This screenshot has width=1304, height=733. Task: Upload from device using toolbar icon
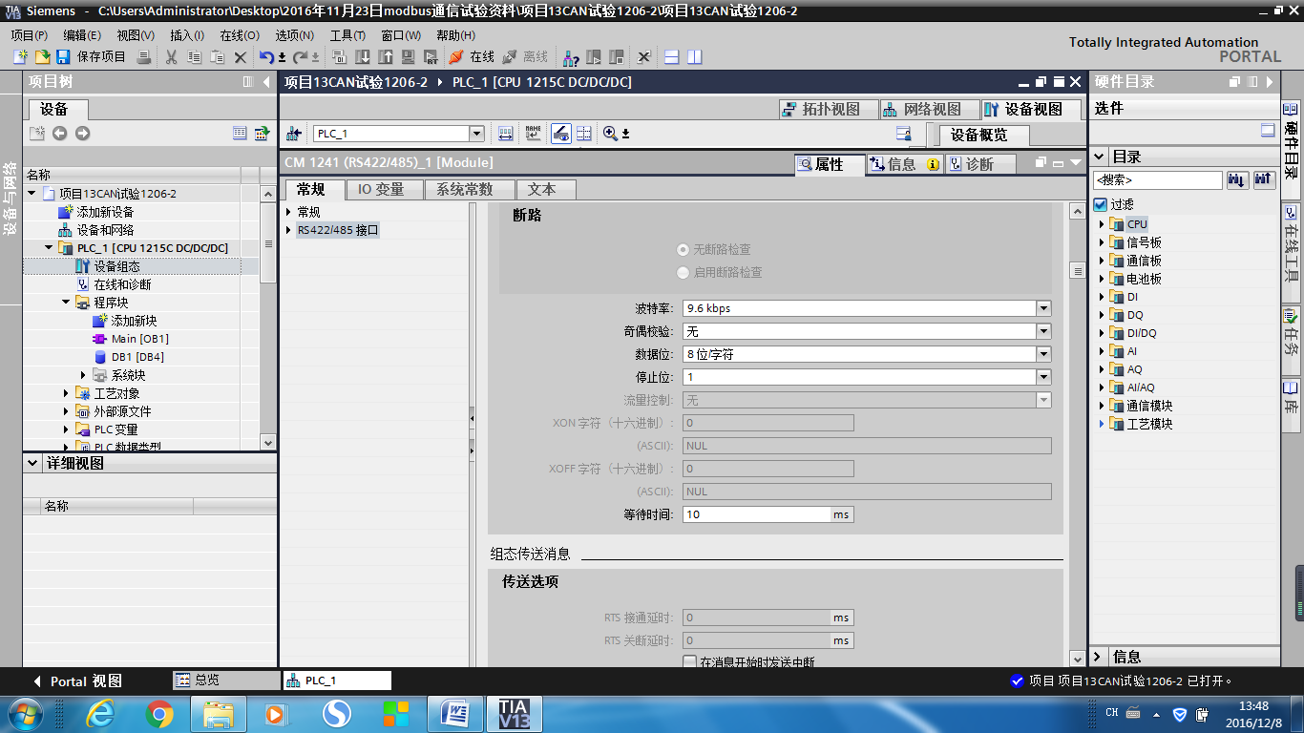coord(386,57)
